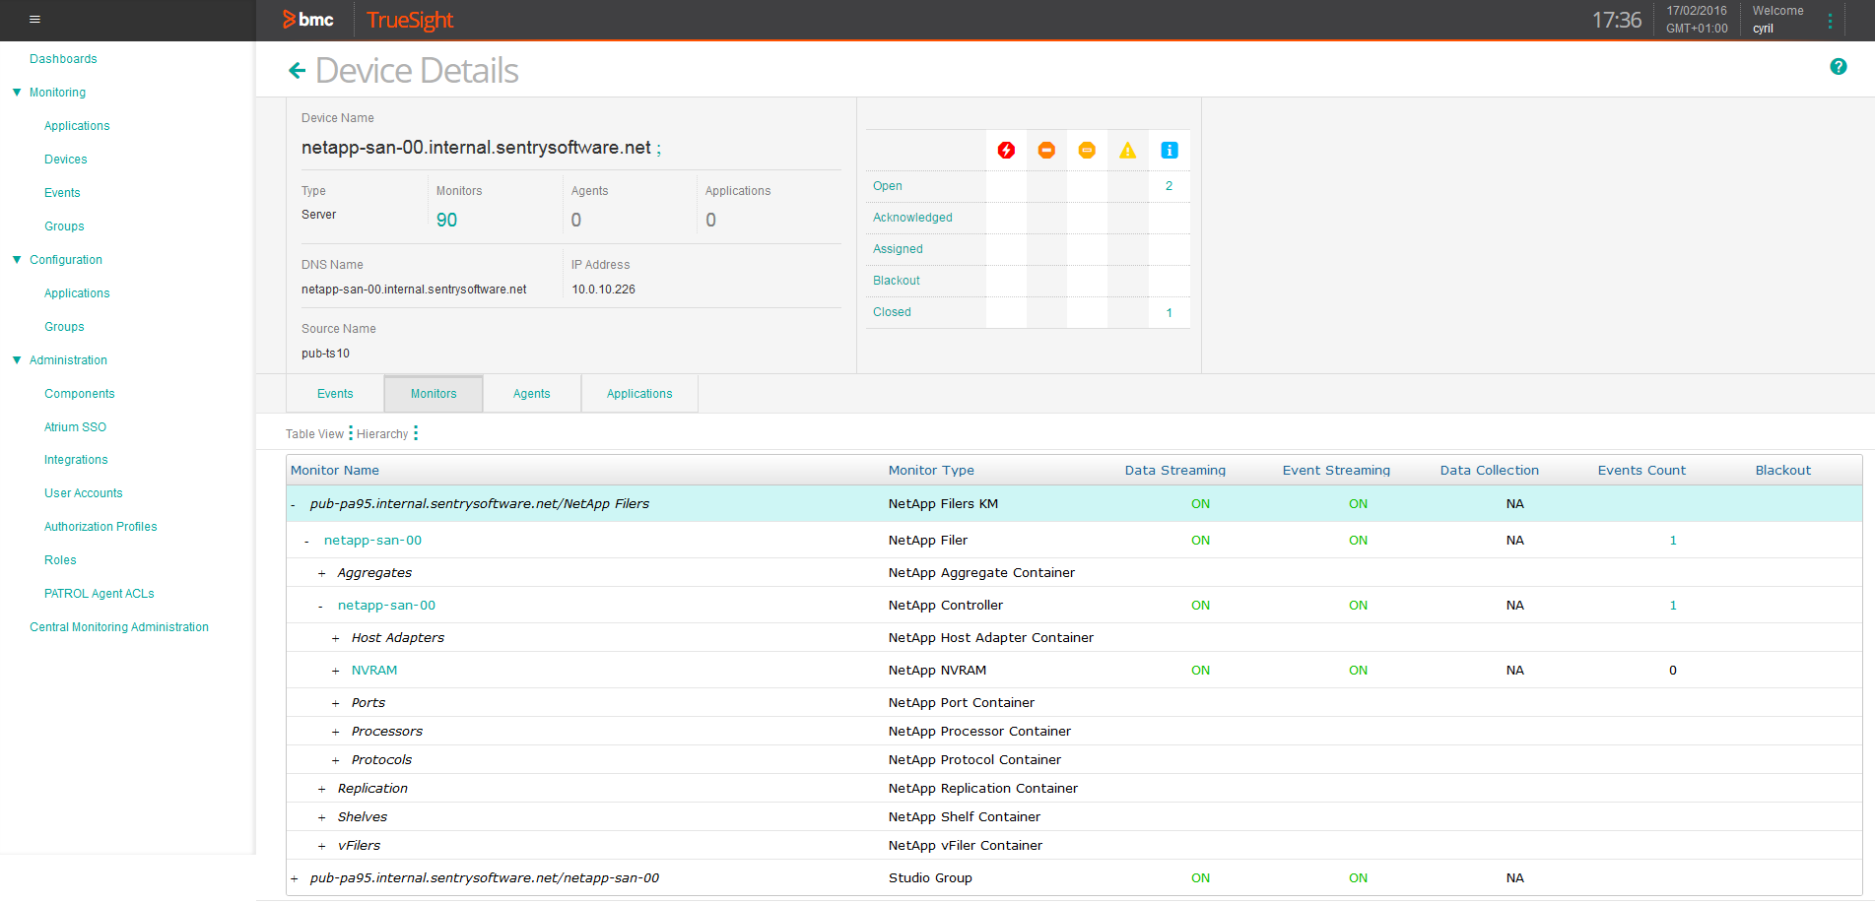Open user options menu beside cyril
The width and height of the screenshot is (1875, 903).
[x=1830, y=21]
